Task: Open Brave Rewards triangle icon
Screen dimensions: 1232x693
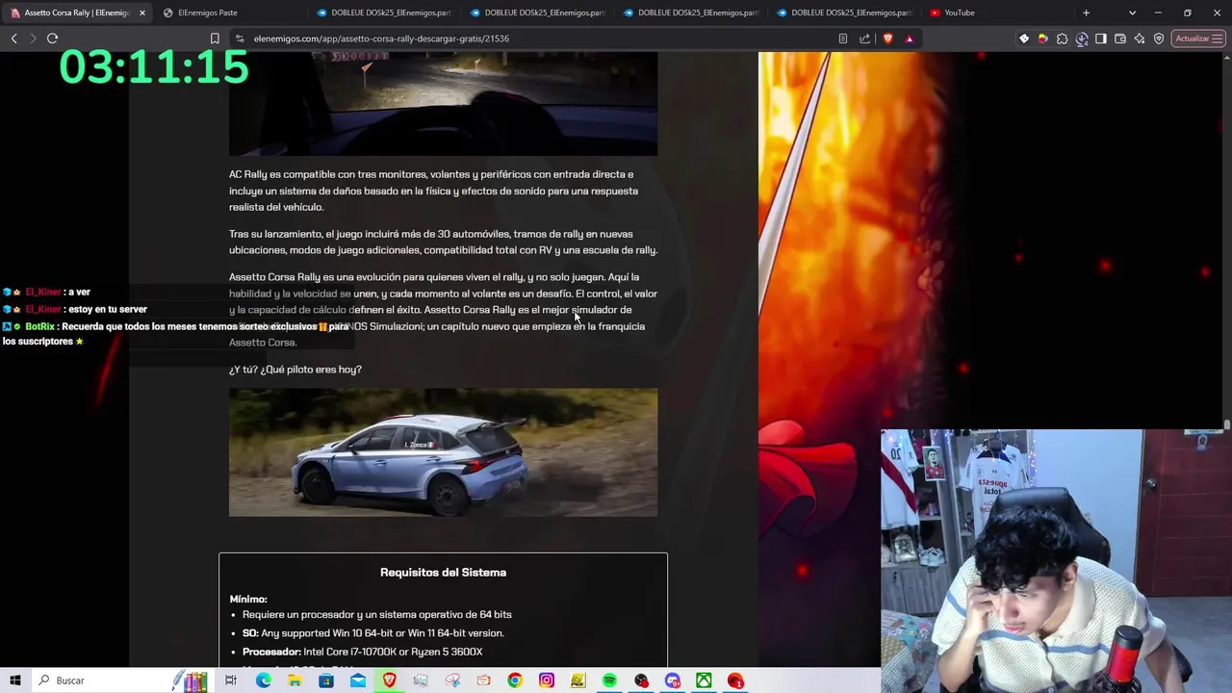Action: (x=909, y=38)
